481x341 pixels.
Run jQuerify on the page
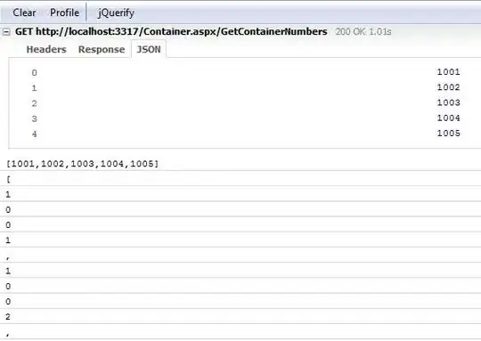click(116, 13)
